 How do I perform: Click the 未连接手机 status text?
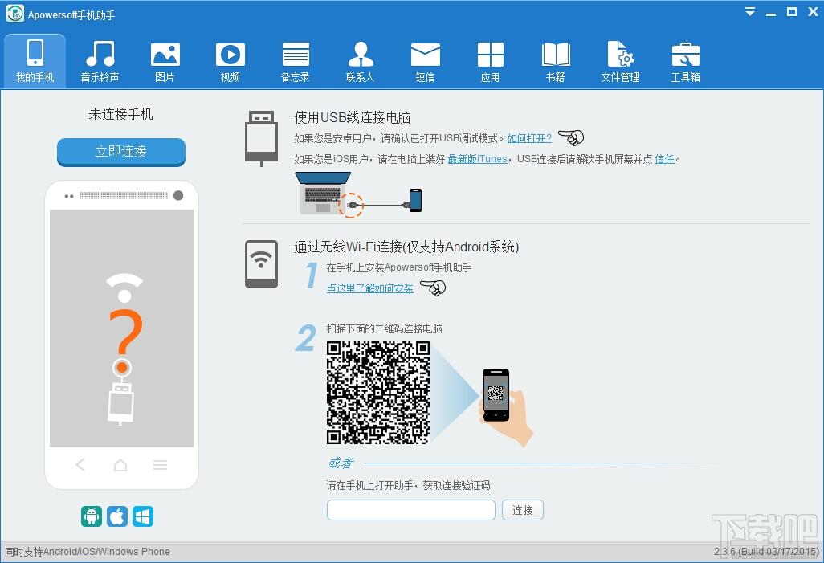(120, 114)
